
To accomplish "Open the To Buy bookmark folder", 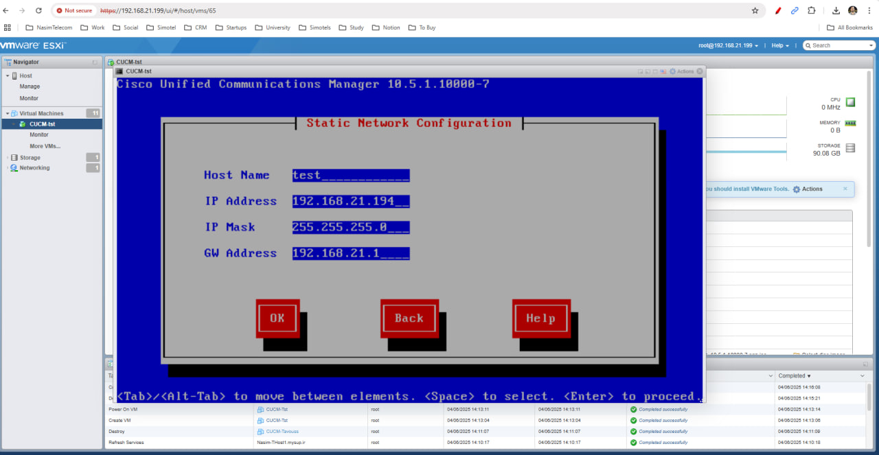I will [422, 27].
